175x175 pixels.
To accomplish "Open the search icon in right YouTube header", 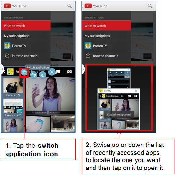I will (150, 6).
